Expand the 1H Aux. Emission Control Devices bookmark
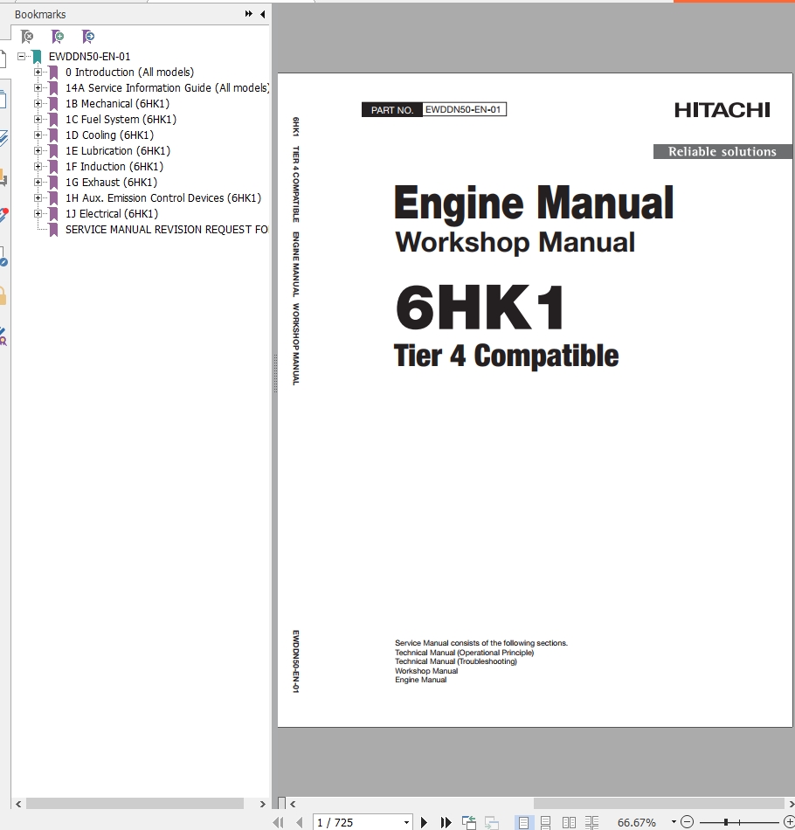 point(38,198)
